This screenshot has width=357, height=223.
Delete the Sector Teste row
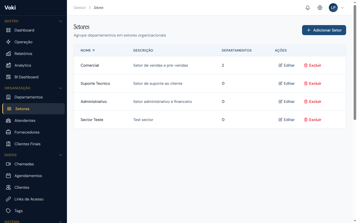point(312,120)
